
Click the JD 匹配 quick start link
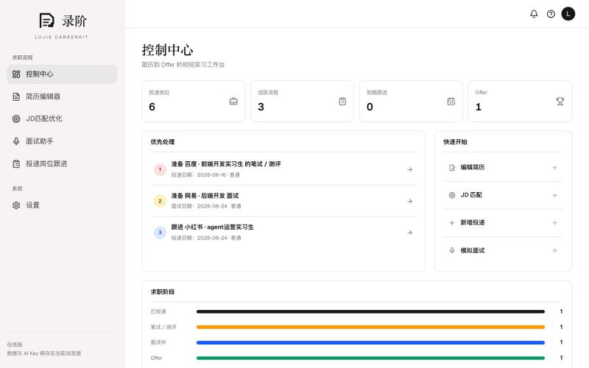pos(503,195)
